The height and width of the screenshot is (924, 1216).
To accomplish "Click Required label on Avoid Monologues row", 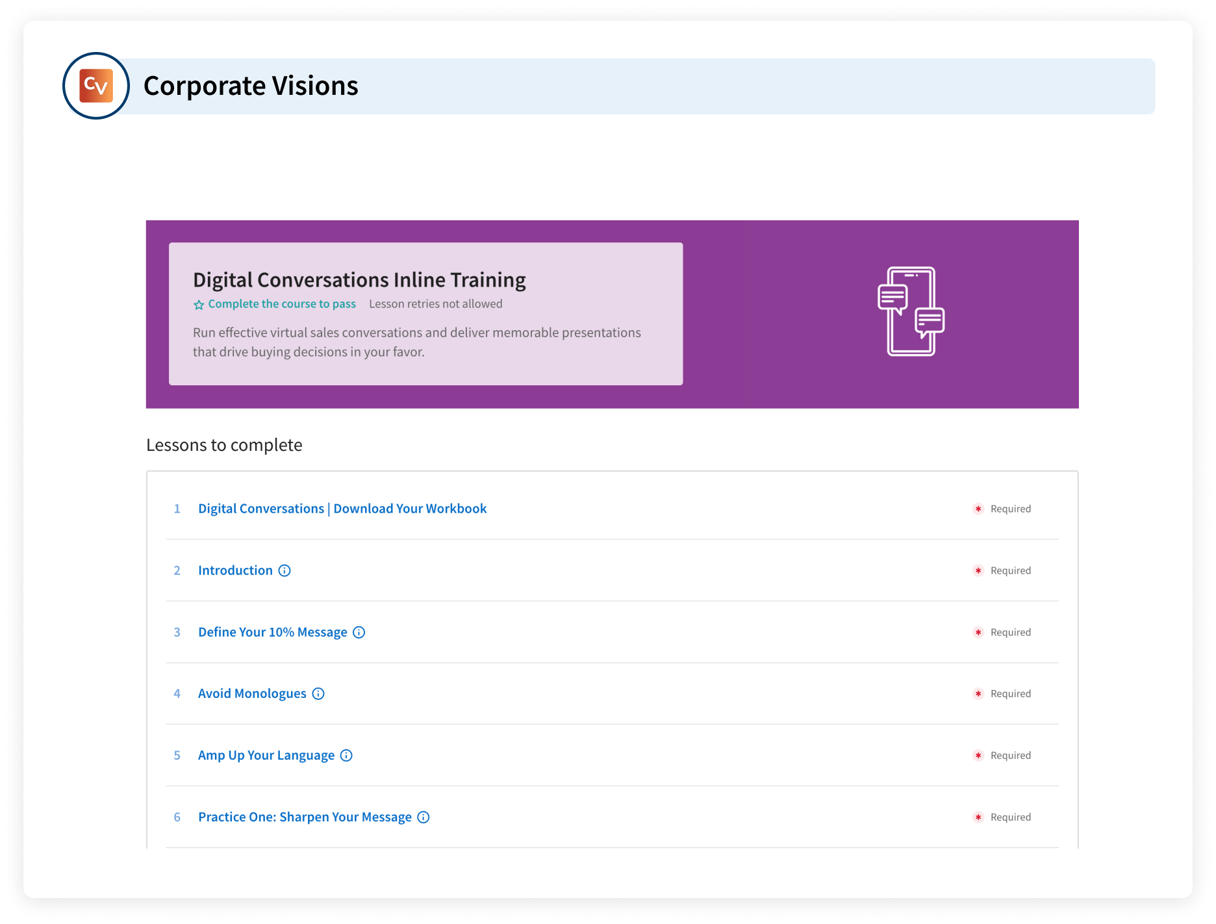I will pyautogui.click(x=1010, y=694).
